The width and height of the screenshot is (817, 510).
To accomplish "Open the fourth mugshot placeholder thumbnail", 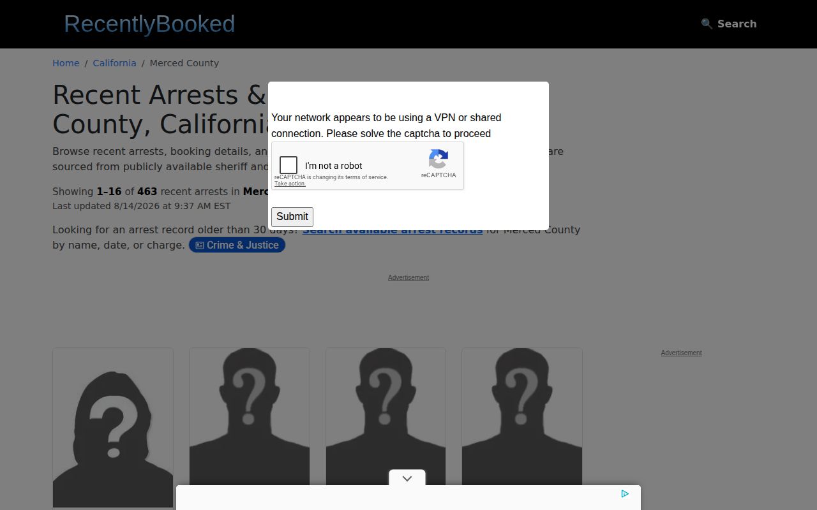I will coord(522,417).
